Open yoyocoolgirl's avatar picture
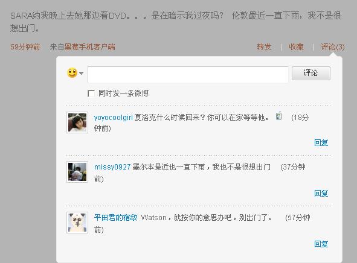357x263 pixels. tap(77, 122)
